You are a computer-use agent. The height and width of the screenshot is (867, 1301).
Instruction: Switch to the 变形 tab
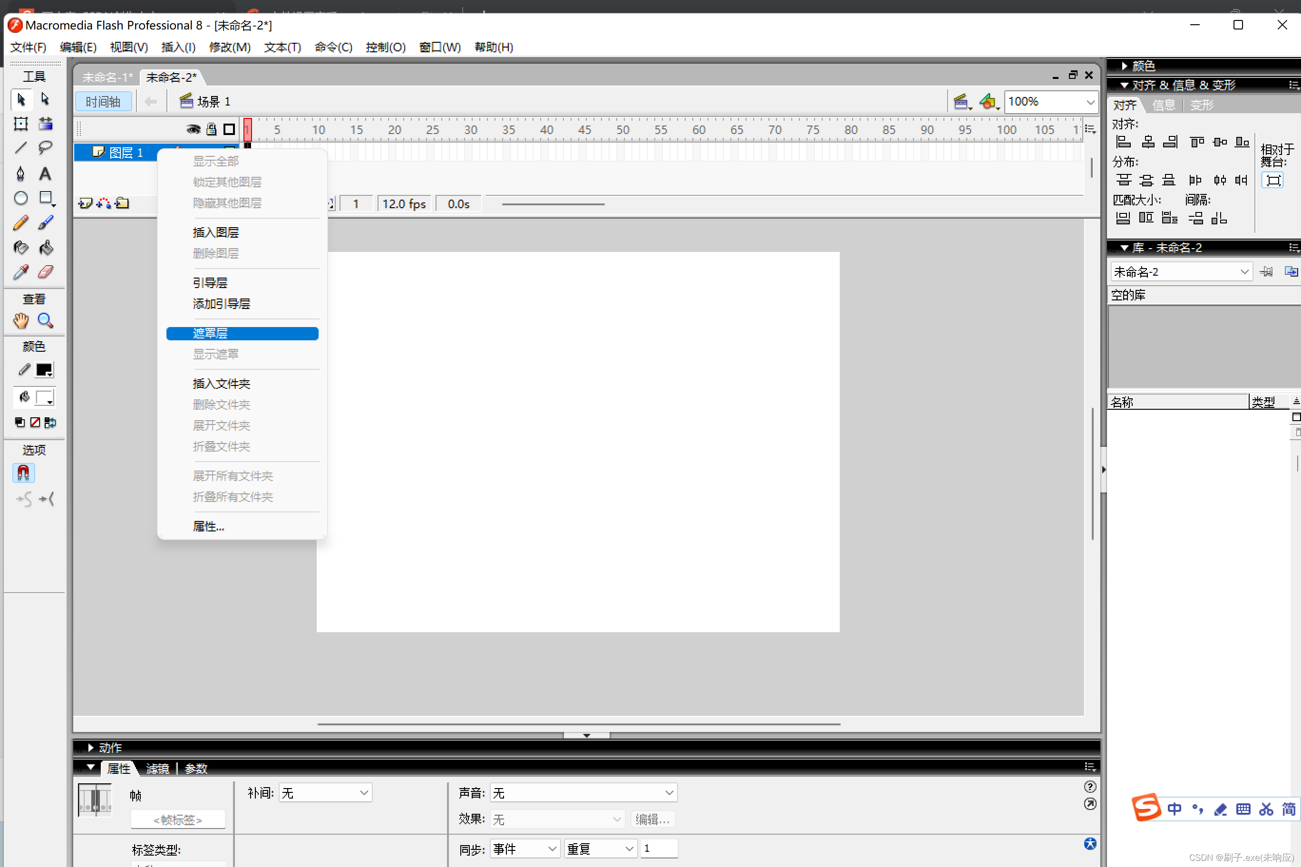(1202, 105)
